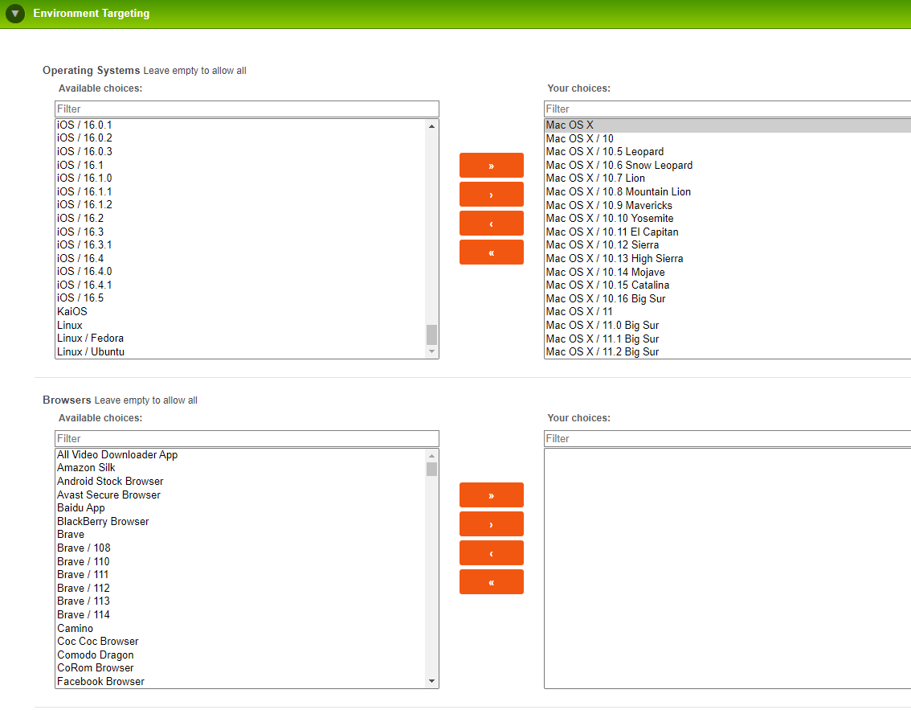Screen dimensions: 911x710
Task: Click the Browsers available list scroll-up arrow
Action: (431, 456)
